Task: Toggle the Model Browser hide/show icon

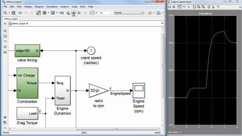Action: pyautogui.click(x=5, y=23)
